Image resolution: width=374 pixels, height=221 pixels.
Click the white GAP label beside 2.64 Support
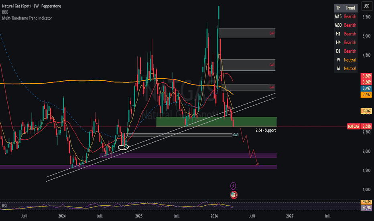click(236, 135)
